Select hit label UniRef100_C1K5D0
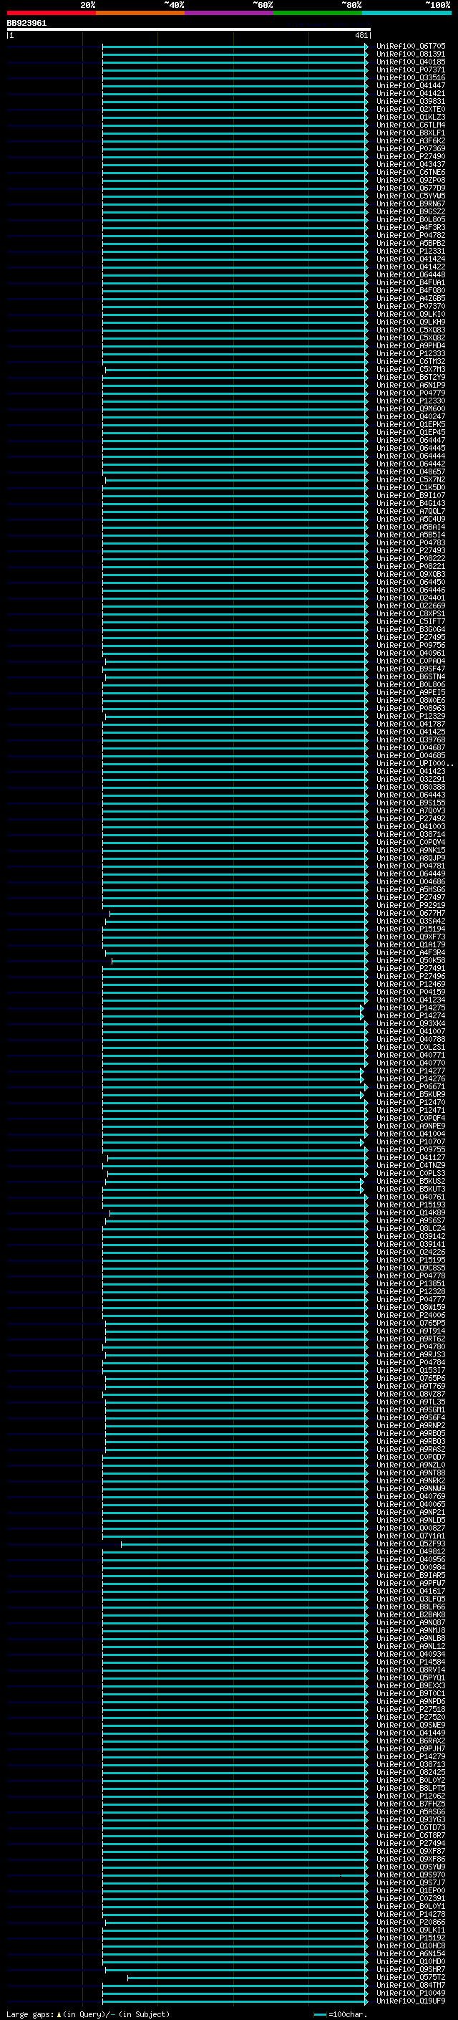458x2020 pixels. 411,488
